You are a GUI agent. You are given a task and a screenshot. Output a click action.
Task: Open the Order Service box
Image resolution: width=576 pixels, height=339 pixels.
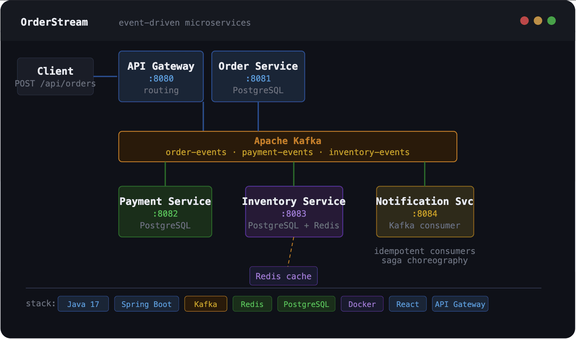(x=258, y=76)
